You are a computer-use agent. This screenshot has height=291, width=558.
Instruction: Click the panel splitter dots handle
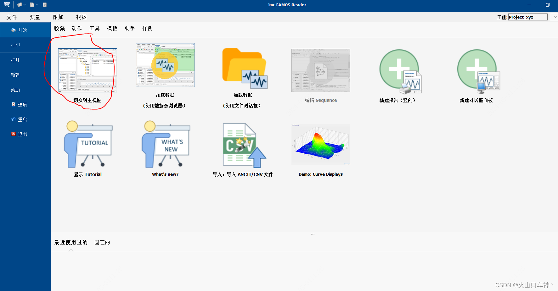point(313,234)
